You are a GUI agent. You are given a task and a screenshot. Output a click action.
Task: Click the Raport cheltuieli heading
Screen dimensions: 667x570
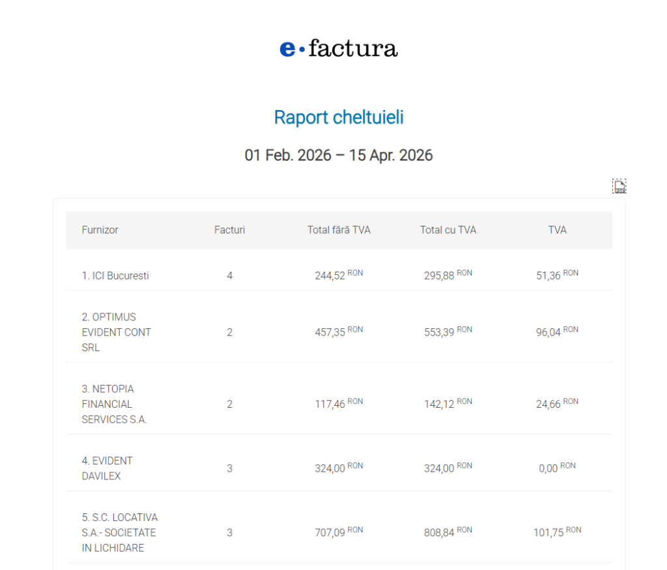coord(339,117)
